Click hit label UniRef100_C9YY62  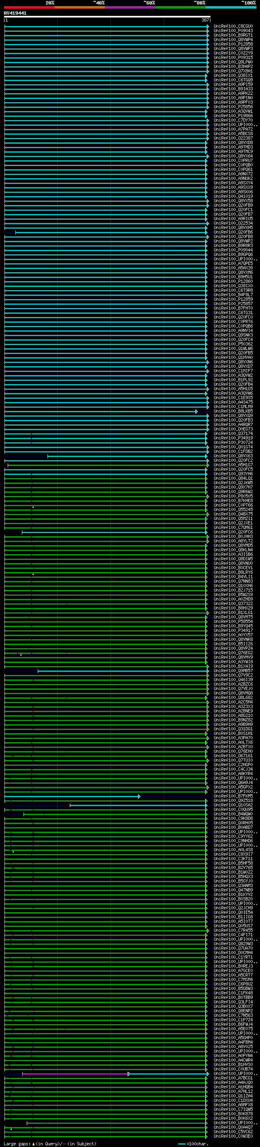[233, 836]
